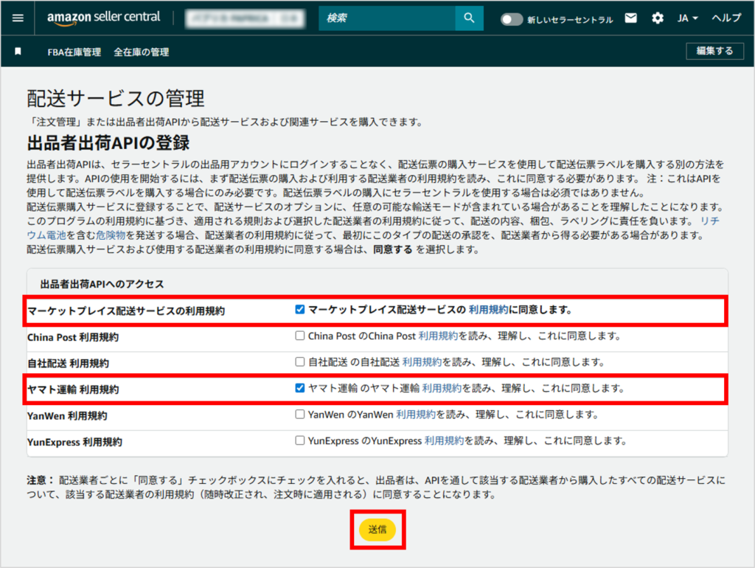This screenshot has height=568, width=755.
Task: Uncheck the ヤマト運輸 terms checkbox
Action: pos(299,388)
